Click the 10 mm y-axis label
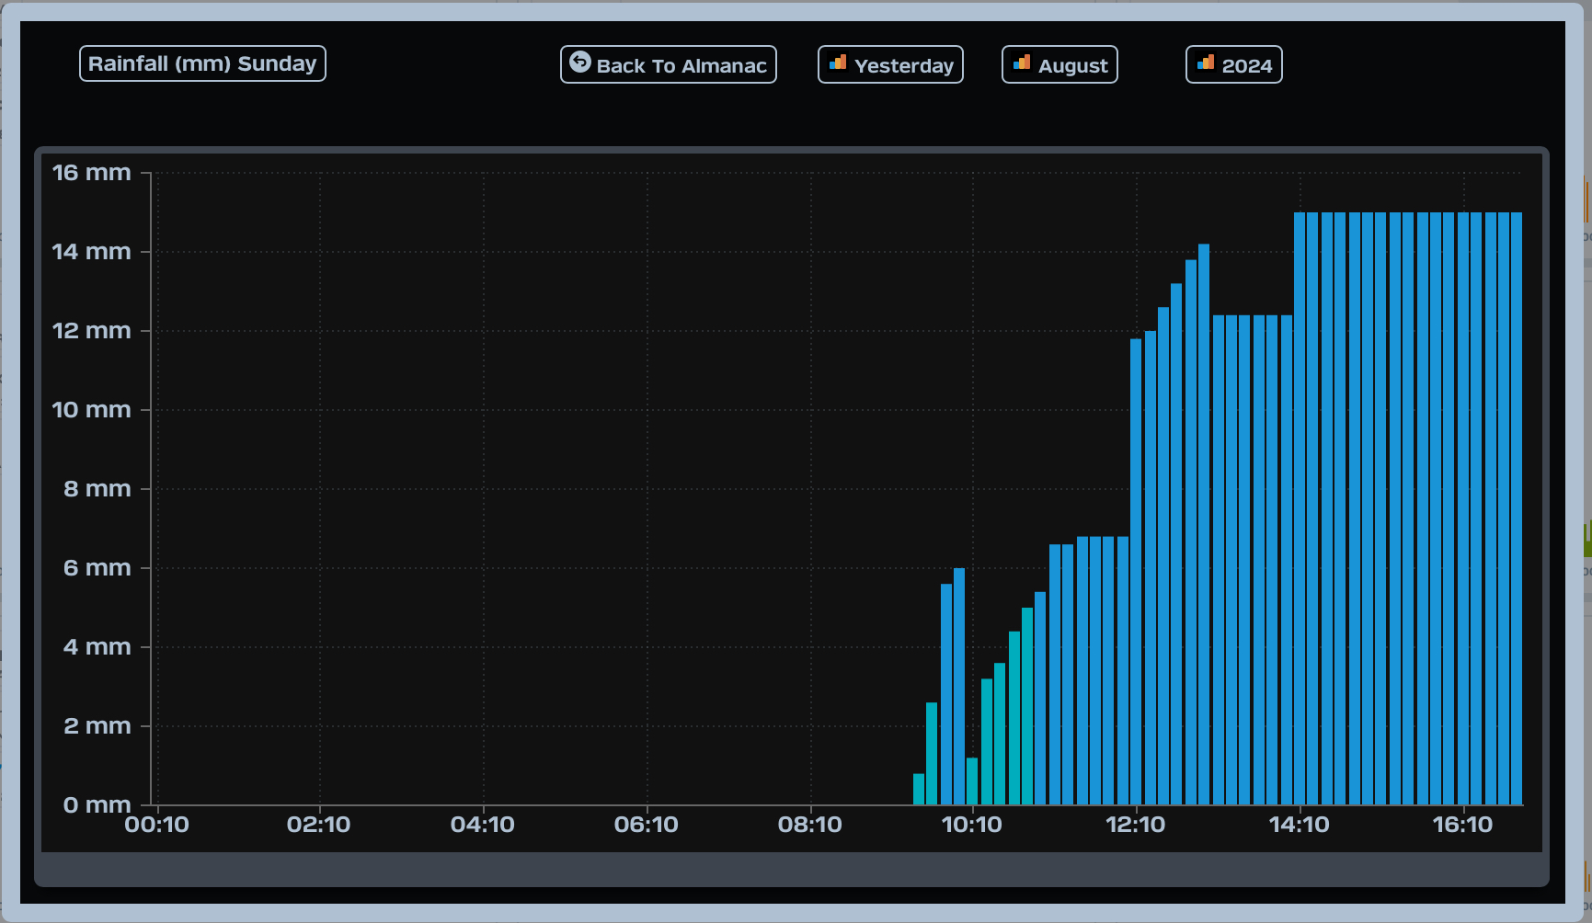The width and height of the screenshot is (1592, 923). point(91,410)
